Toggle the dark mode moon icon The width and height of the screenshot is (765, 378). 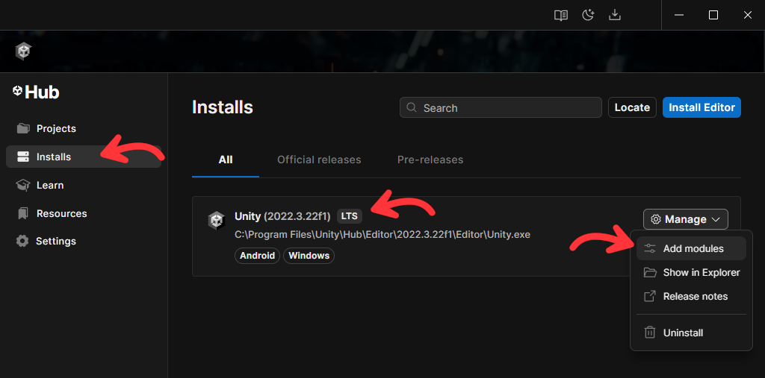point(589,15)
